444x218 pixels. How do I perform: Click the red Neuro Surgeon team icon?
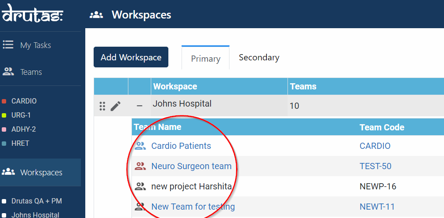click(140, 166)
